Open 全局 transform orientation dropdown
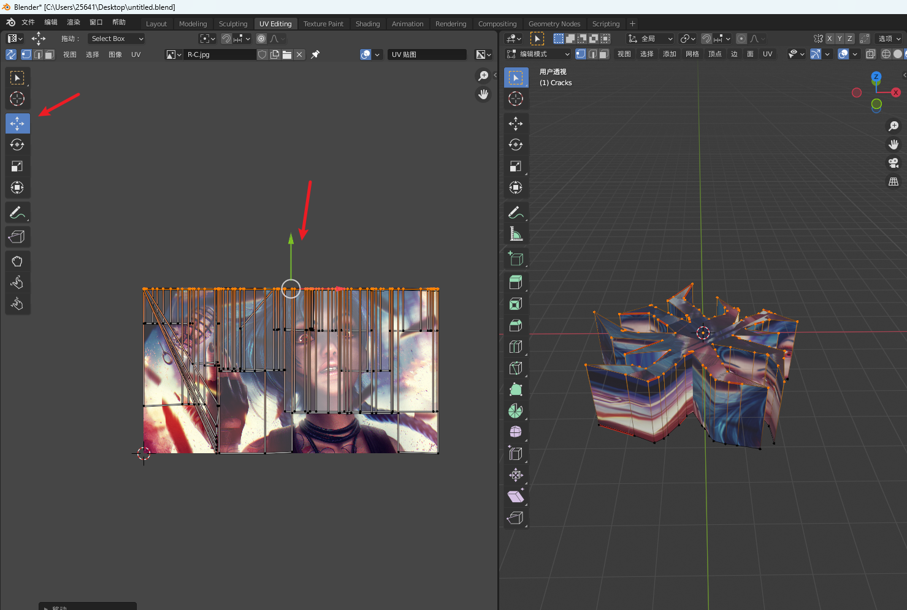Screen dimensions: 907x610 point(650,39)
